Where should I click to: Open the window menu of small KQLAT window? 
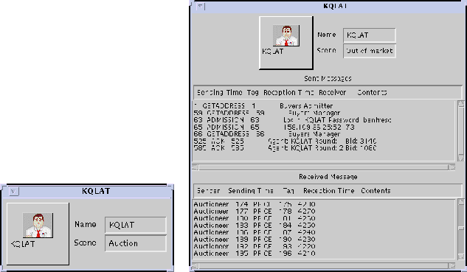tap(13, 192)
